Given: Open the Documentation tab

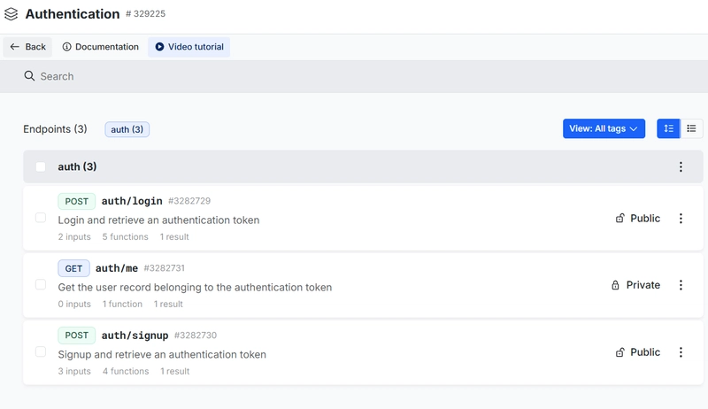Looking at the screenshot, I should click(100, 47).
